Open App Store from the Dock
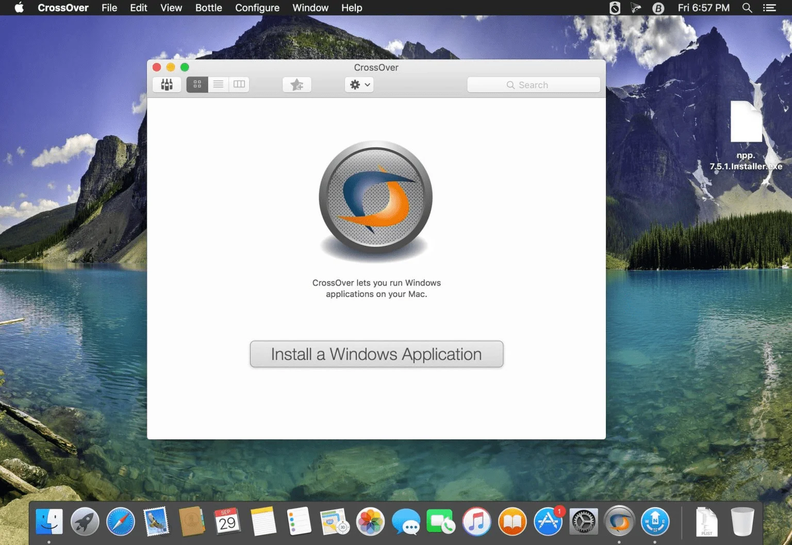This screenshot has height=545, width=792. pyautogui.click(x=548, y=522)
